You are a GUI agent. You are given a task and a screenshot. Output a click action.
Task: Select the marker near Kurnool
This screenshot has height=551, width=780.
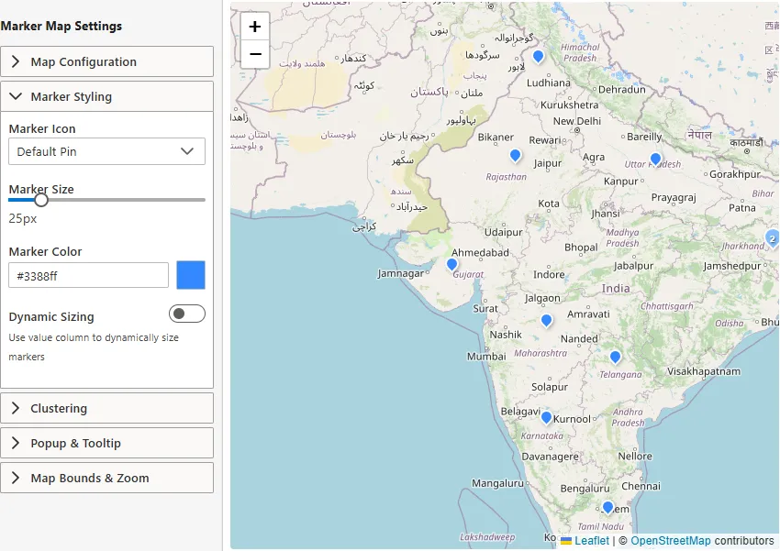click(x=546, y=416)
